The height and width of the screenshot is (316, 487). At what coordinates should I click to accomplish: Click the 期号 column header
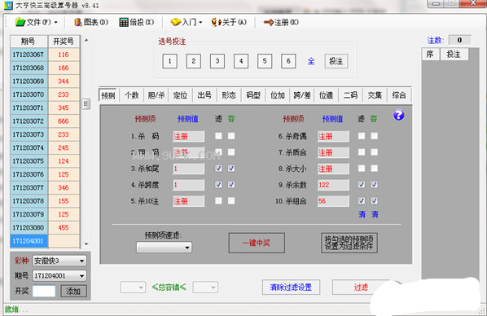pyautogui.click(x=29, y=42)
